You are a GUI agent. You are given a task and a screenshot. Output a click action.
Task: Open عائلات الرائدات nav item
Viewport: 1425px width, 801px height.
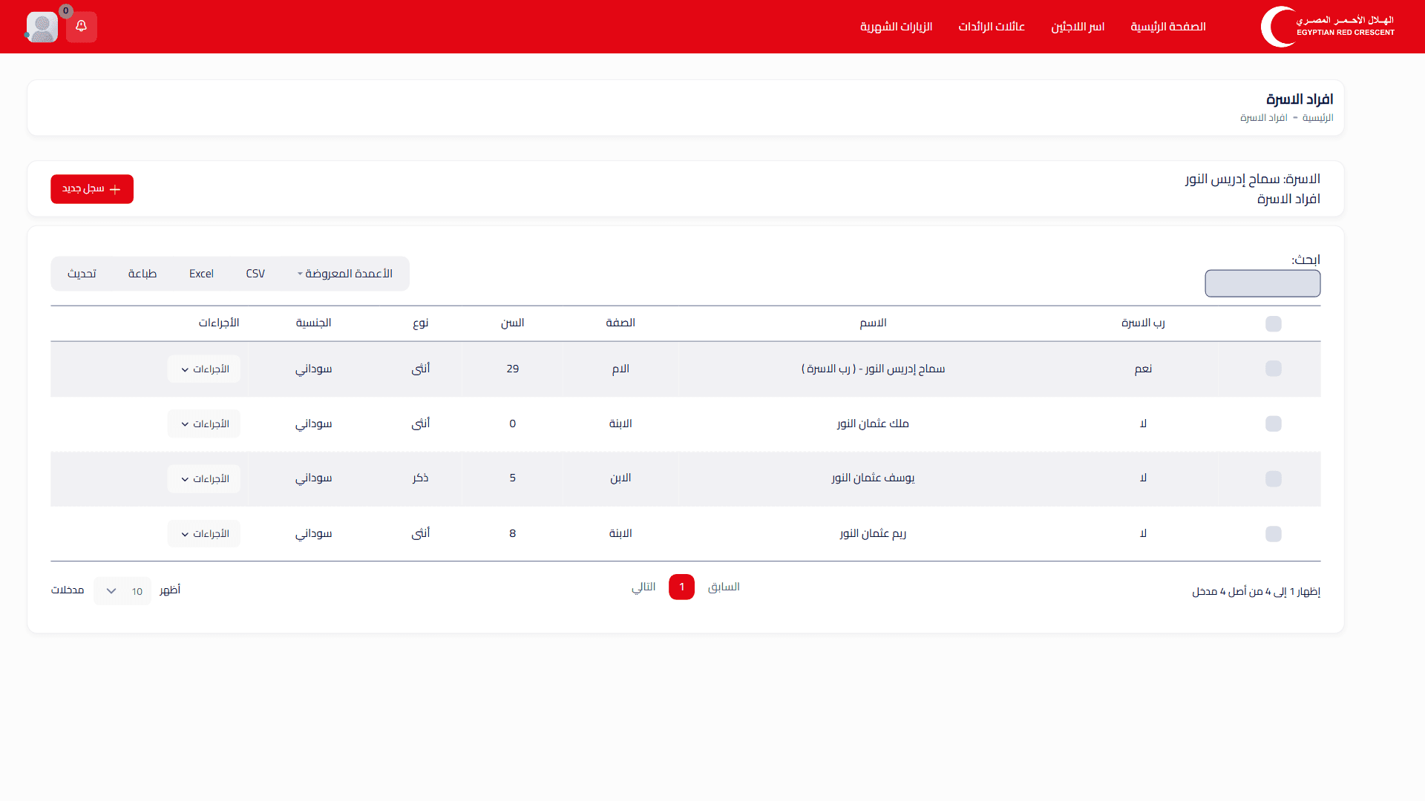(x=992, y=27)
